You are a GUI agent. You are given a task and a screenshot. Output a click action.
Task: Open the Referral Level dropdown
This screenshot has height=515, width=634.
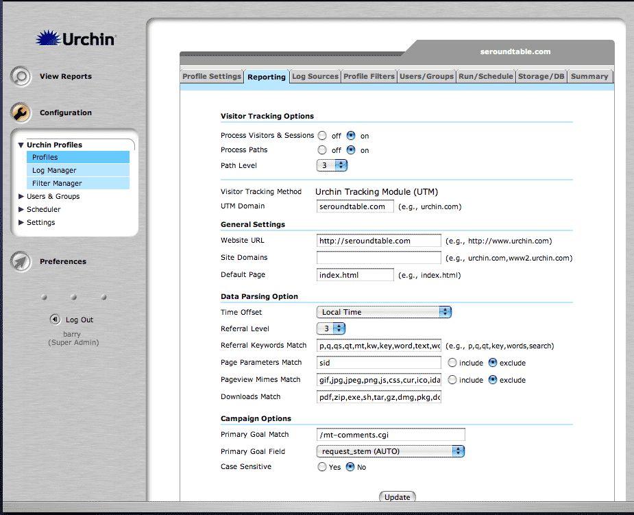point(332,328)
